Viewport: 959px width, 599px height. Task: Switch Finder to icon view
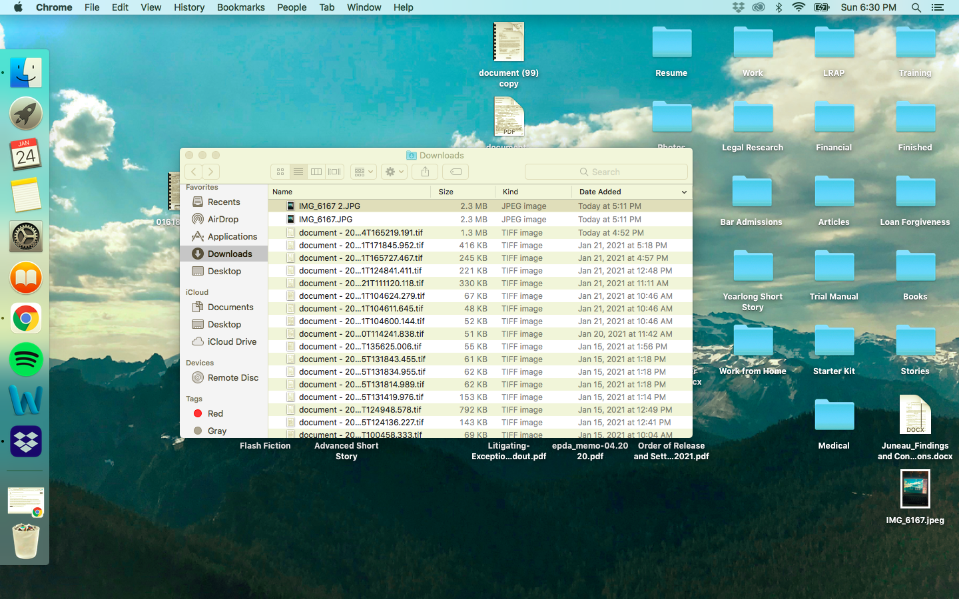point(280,172)
